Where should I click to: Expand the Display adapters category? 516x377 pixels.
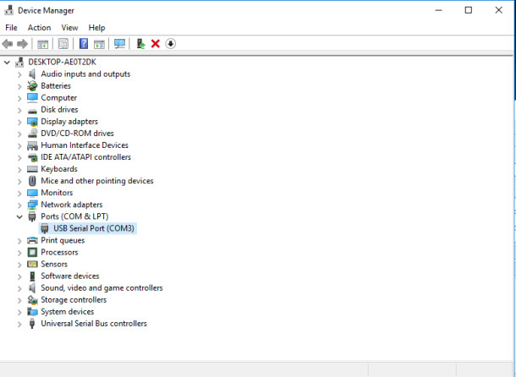coord(20,122)
